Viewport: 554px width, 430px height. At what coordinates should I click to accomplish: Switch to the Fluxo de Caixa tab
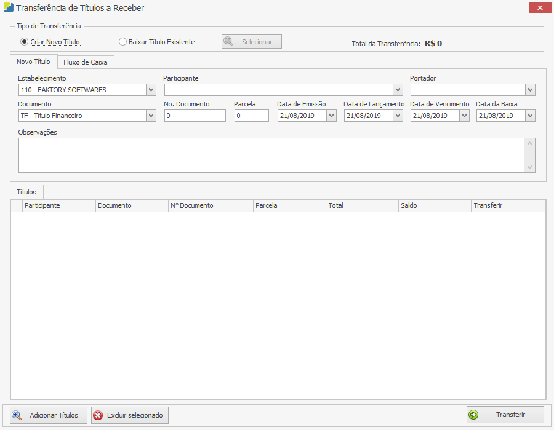85,62
